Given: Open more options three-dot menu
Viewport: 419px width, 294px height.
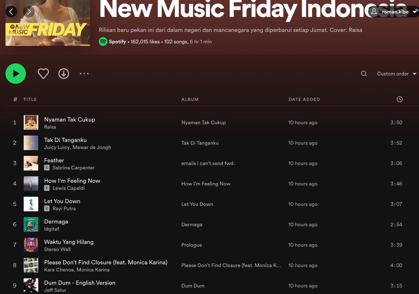Looking at the screenshot, I should point(84,74).
